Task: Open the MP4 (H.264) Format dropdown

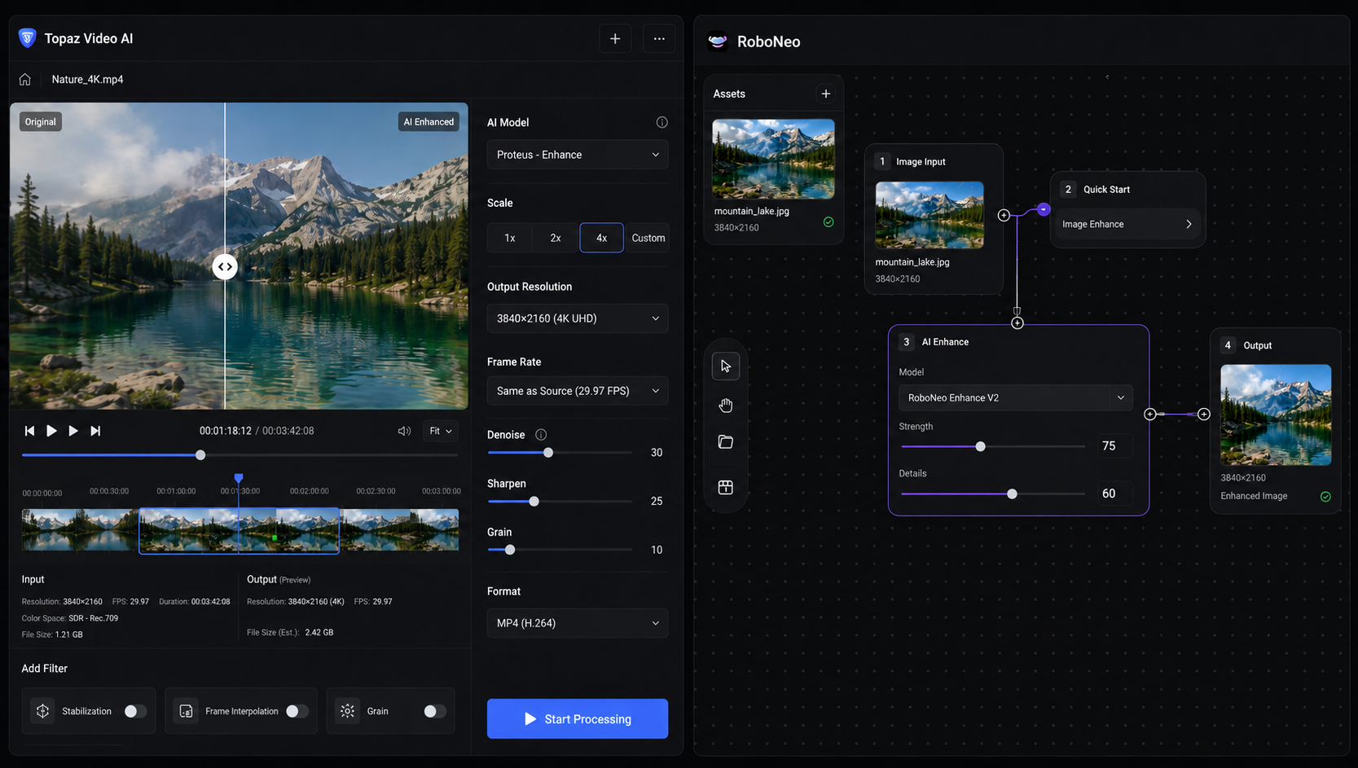Action: click(x=578, y=623)
